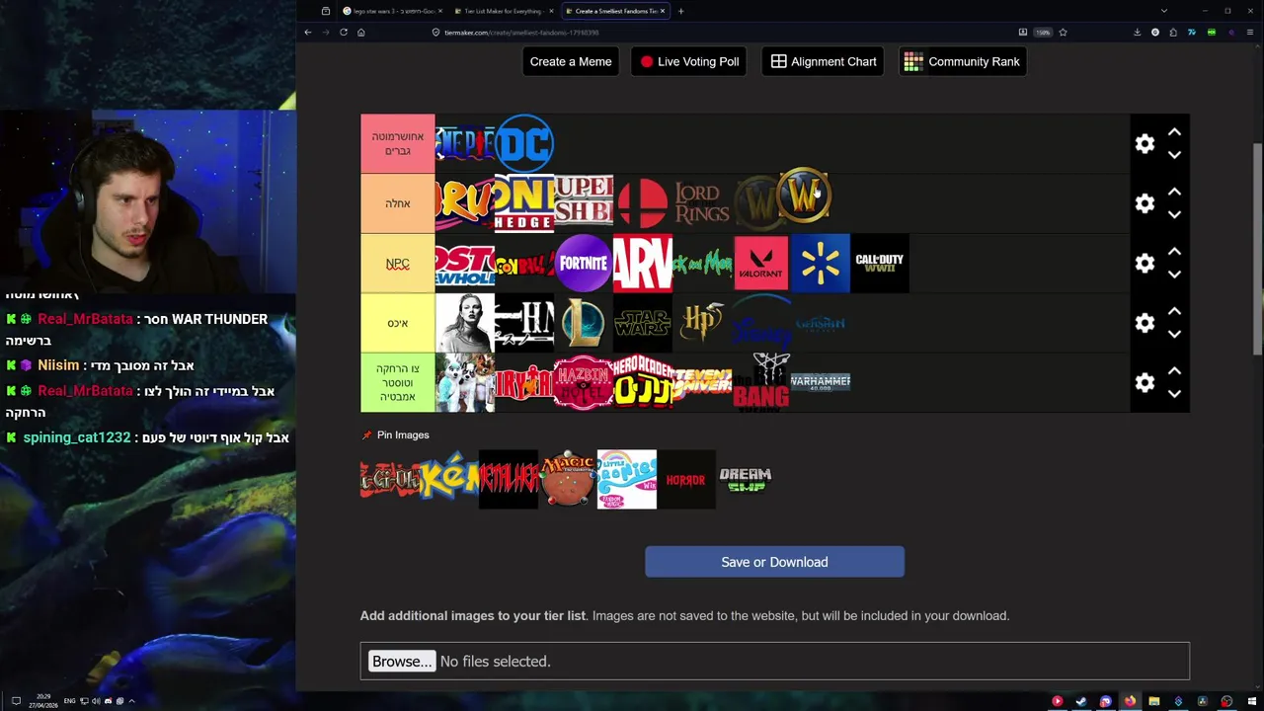
Task: Select the Call of Duty WWII tile
Action: point(880,264)
